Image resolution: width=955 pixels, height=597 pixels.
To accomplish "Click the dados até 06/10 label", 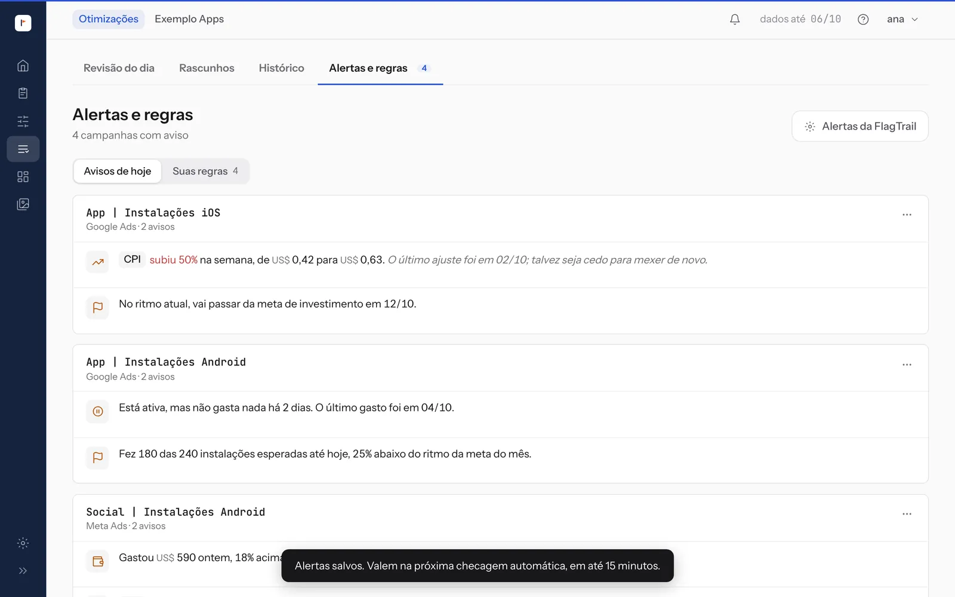I will click(x=800, y=19).
